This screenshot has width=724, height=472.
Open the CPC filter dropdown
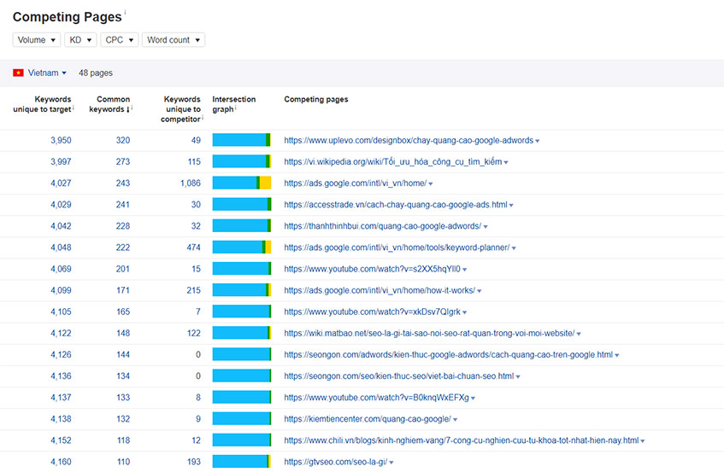120,40
